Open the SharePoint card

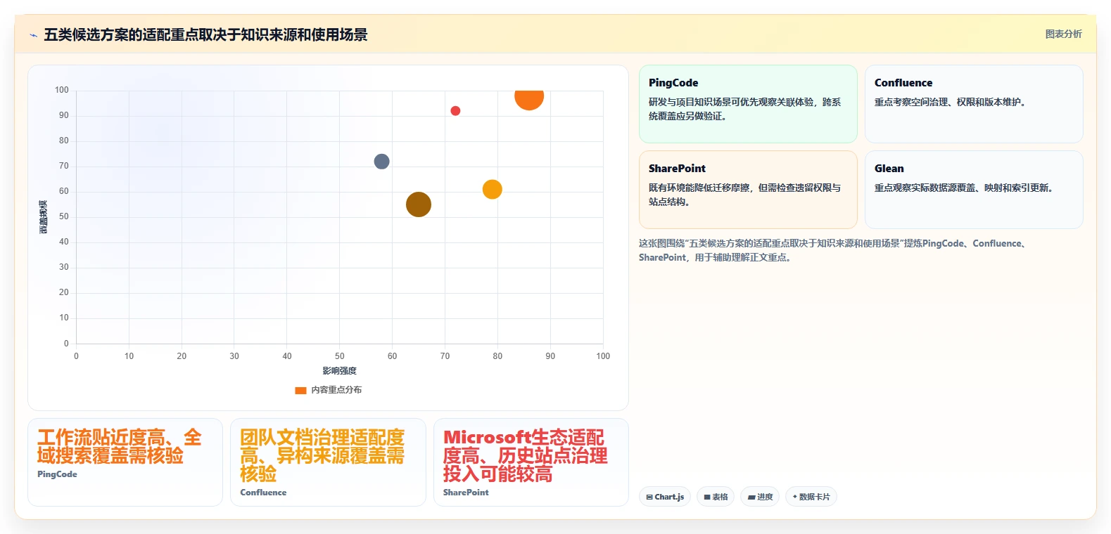(x=748, y=190)
